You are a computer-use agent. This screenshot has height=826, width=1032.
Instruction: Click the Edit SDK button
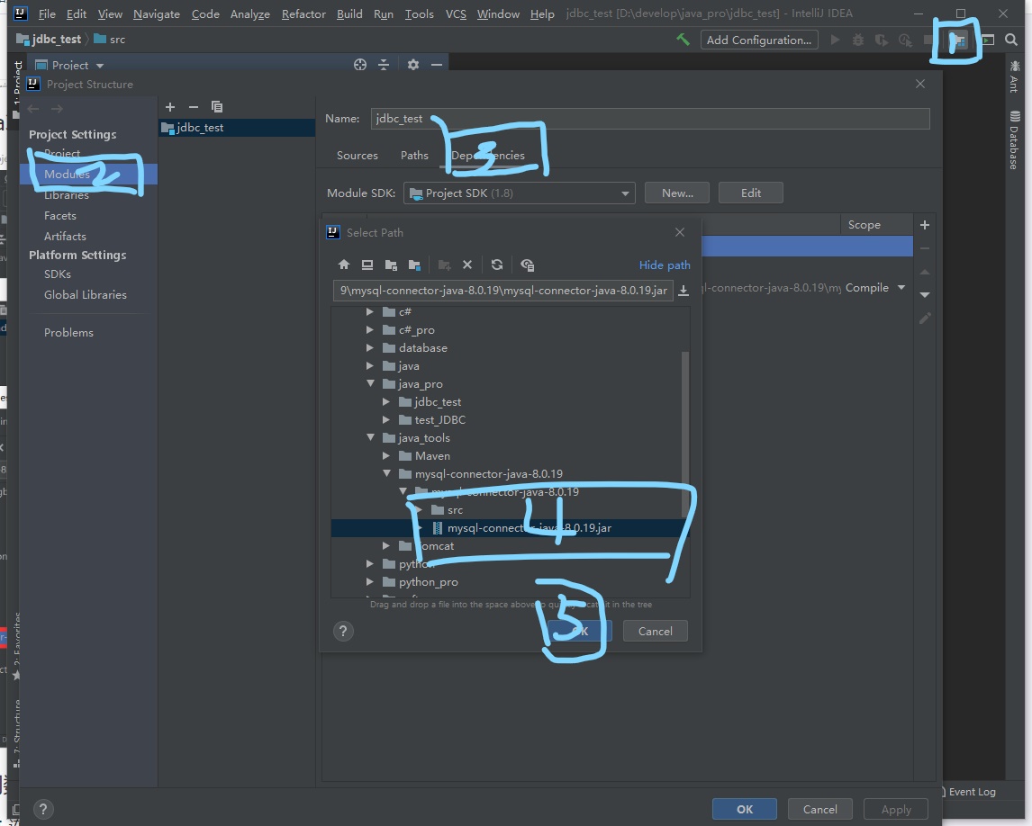pyautogui.click(x=751, y=193)
